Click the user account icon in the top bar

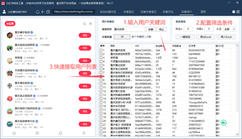[4, 12]
